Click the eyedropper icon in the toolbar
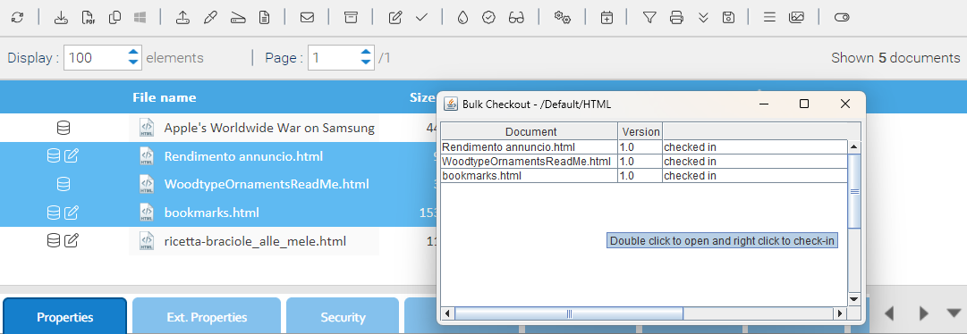The height and width of the screenshot is (334, 967). (210, 18)
